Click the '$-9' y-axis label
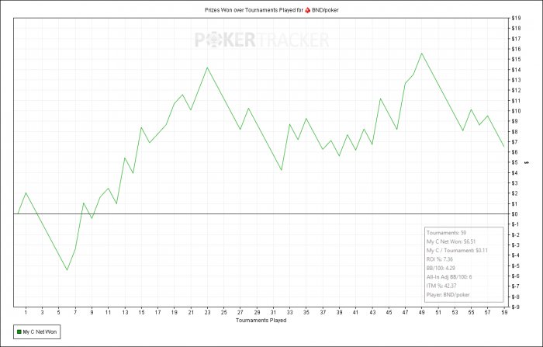The image size is (543, 347). tap(515, 307)
